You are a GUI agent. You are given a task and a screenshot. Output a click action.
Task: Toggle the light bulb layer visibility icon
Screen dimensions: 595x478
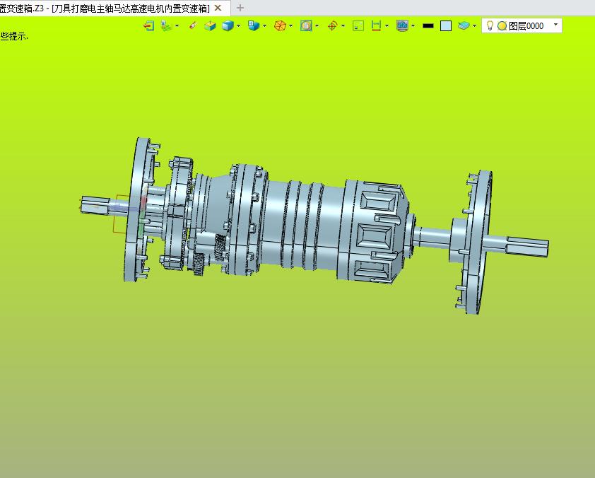tap(490, 25)
